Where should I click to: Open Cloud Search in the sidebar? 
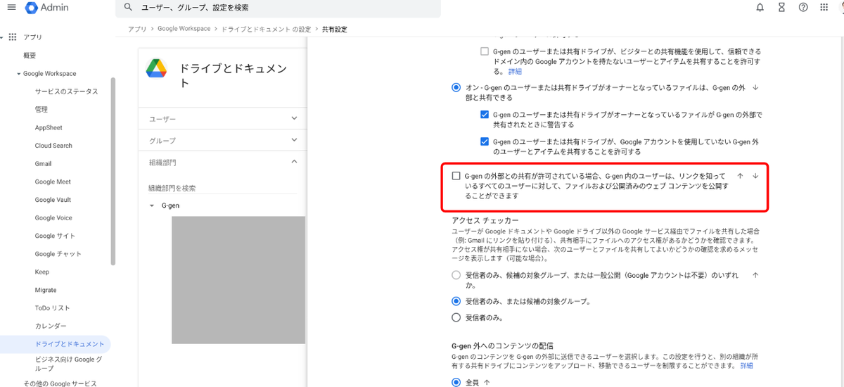(x=53, y=146)
